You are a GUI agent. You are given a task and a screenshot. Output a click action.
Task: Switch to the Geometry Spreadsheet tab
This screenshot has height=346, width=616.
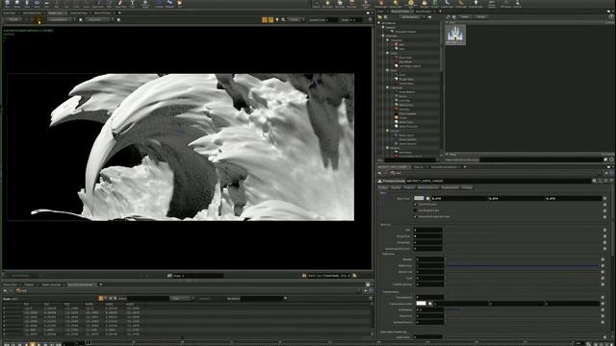pyautogui.click(x=81, y=284)
